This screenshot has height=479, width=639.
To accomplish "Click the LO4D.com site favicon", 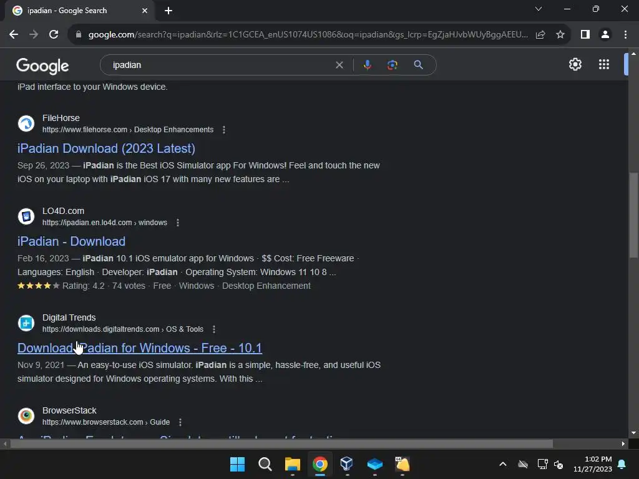I will coord(26,216).
